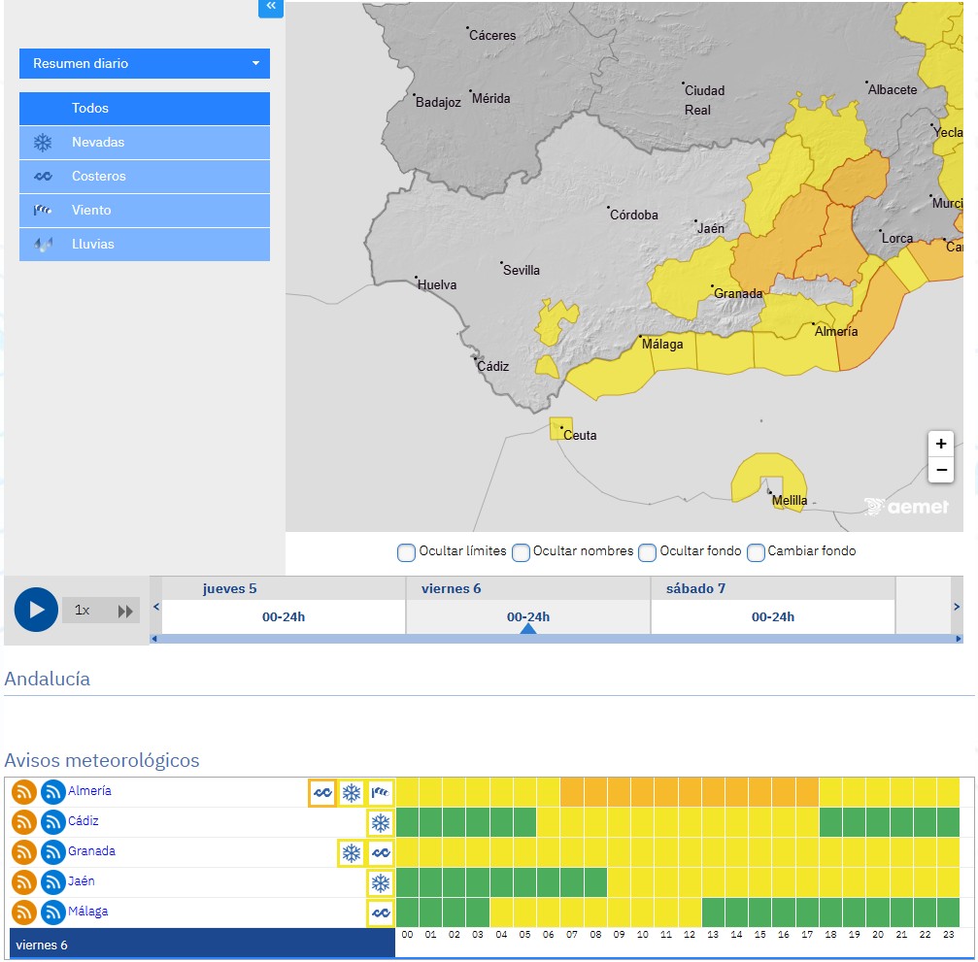Open the Granada province link

(x=91, y=851)
